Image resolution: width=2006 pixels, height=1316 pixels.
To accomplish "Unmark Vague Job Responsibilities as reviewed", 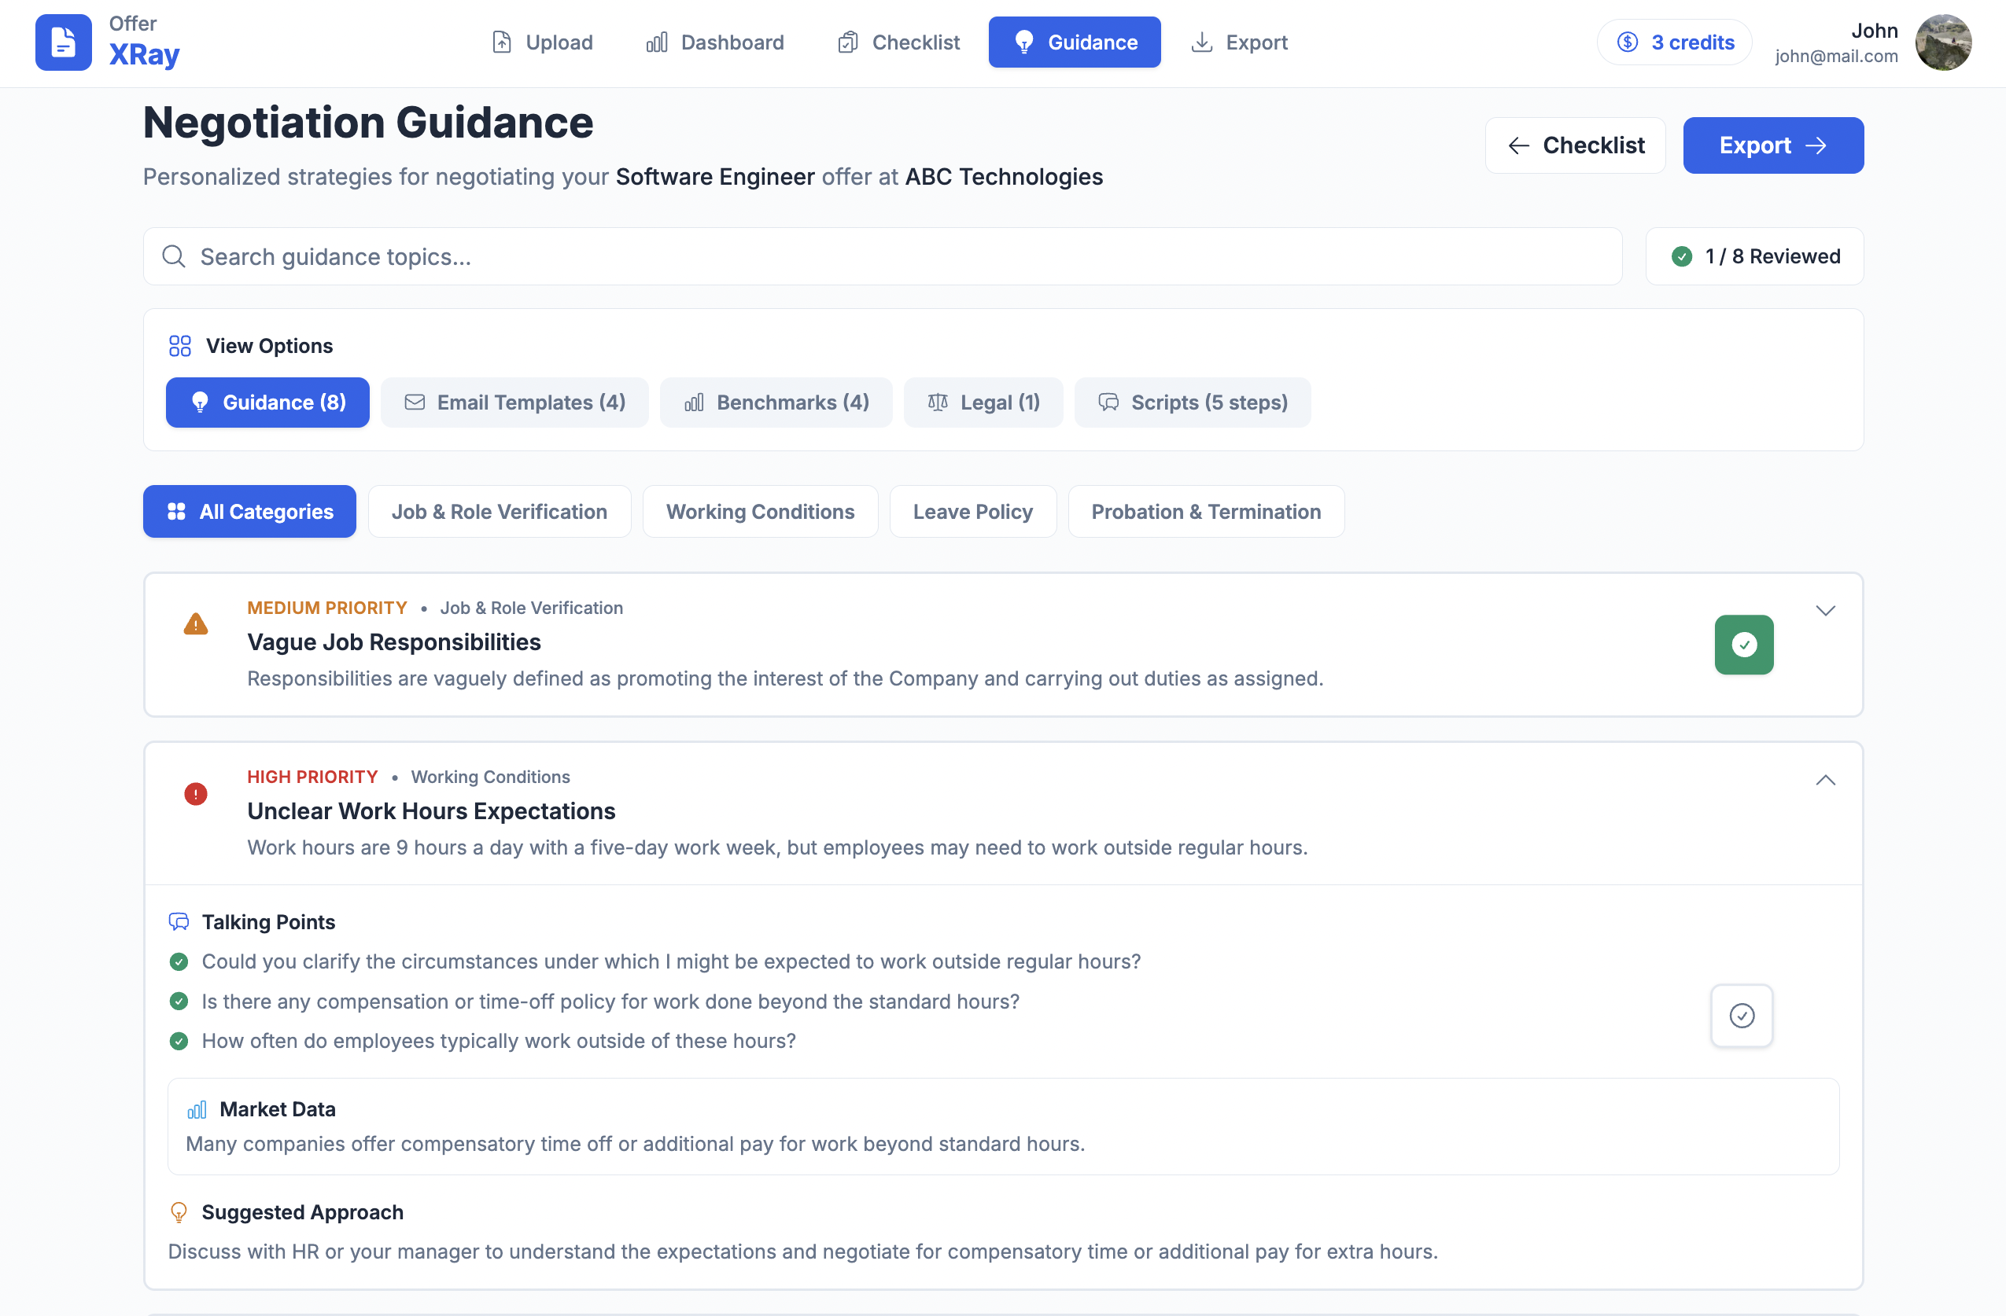I will [1744, 645].
